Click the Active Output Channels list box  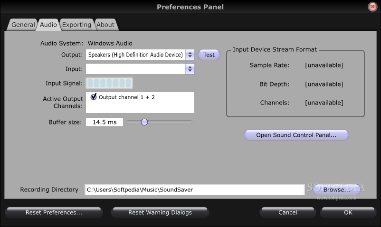140,103
